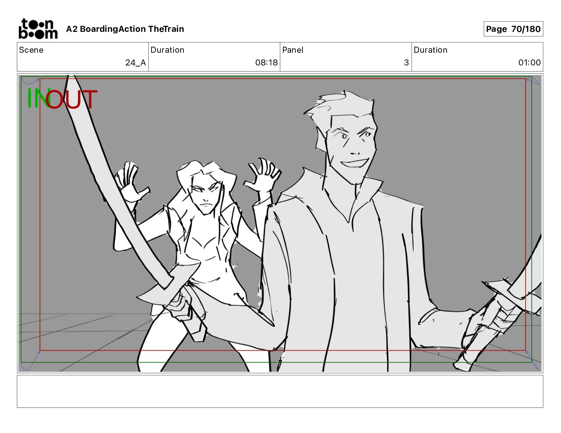Click the storyboard panel drawing
561x433 pixels.
point(280,223)
